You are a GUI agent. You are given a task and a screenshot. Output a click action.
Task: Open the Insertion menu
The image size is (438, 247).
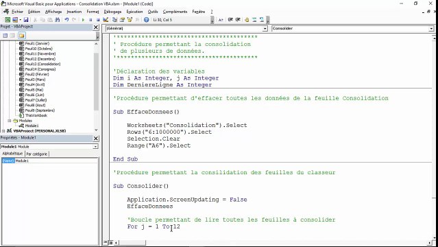click(74, 12)
